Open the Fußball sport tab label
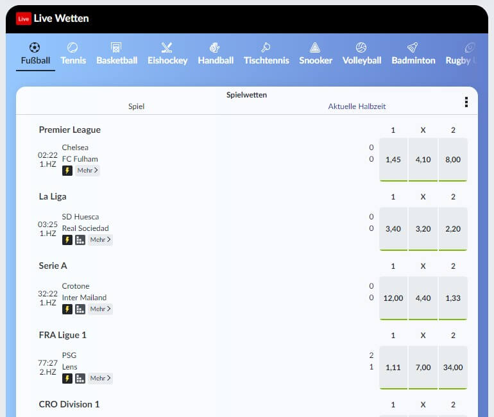This screenshot has width=494, height=417. pyautogui.click(x=35, y=60)
